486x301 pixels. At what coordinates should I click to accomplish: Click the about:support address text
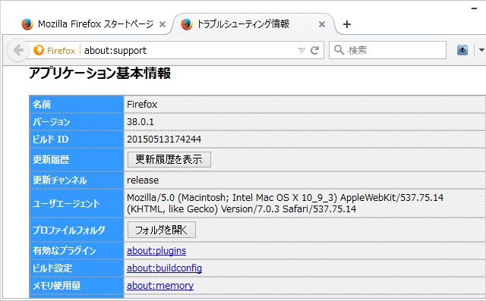115,51
